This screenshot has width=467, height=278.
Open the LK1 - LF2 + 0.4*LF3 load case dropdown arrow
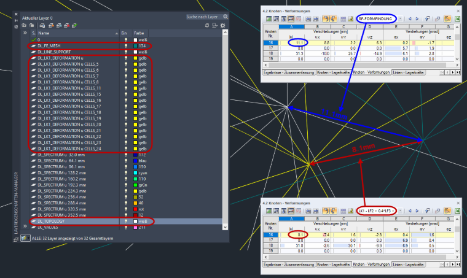pyautogui.click(x=400, y=211)
